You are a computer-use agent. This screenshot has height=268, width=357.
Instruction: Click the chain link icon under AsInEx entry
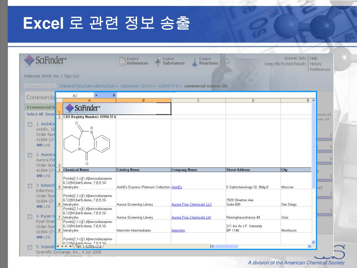click(39, 145)
